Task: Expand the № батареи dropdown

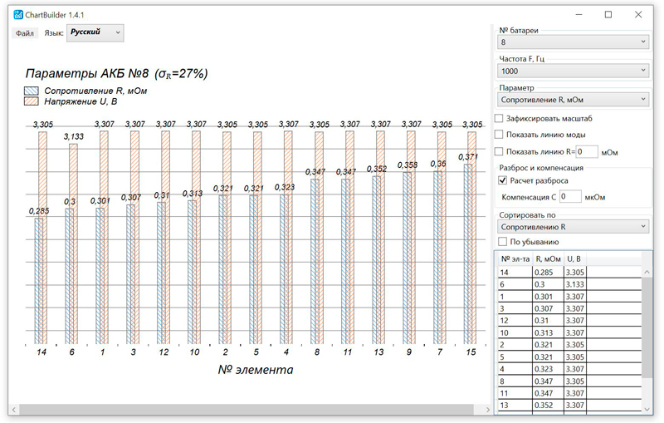Action: (573, 42)
